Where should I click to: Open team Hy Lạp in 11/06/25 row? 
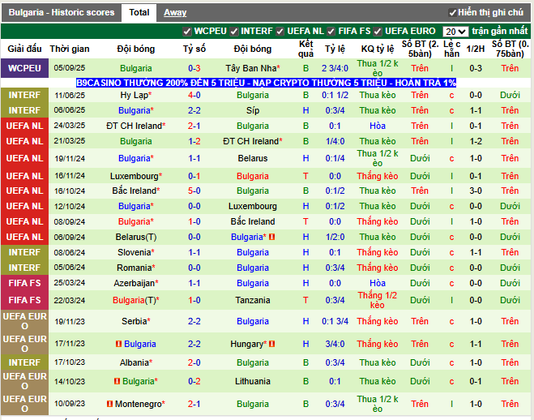point(135,95)
